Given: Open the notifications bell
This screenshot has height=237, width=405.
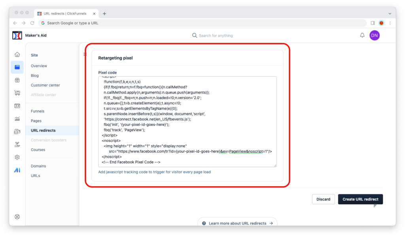Looking at the screenshot, I should coord(362,35).
